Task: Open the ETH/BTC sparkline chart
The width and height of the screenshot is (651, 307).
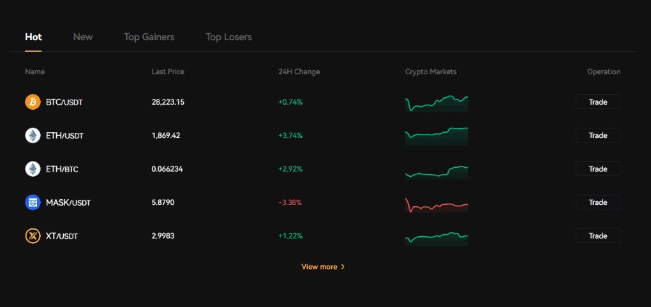Action: click(x=437, y=172)
